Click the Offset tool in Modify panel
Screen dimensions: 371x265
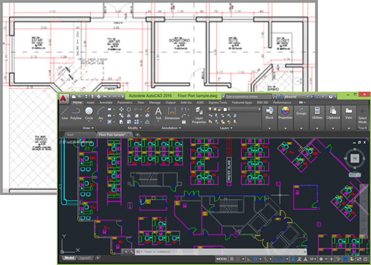147,121
